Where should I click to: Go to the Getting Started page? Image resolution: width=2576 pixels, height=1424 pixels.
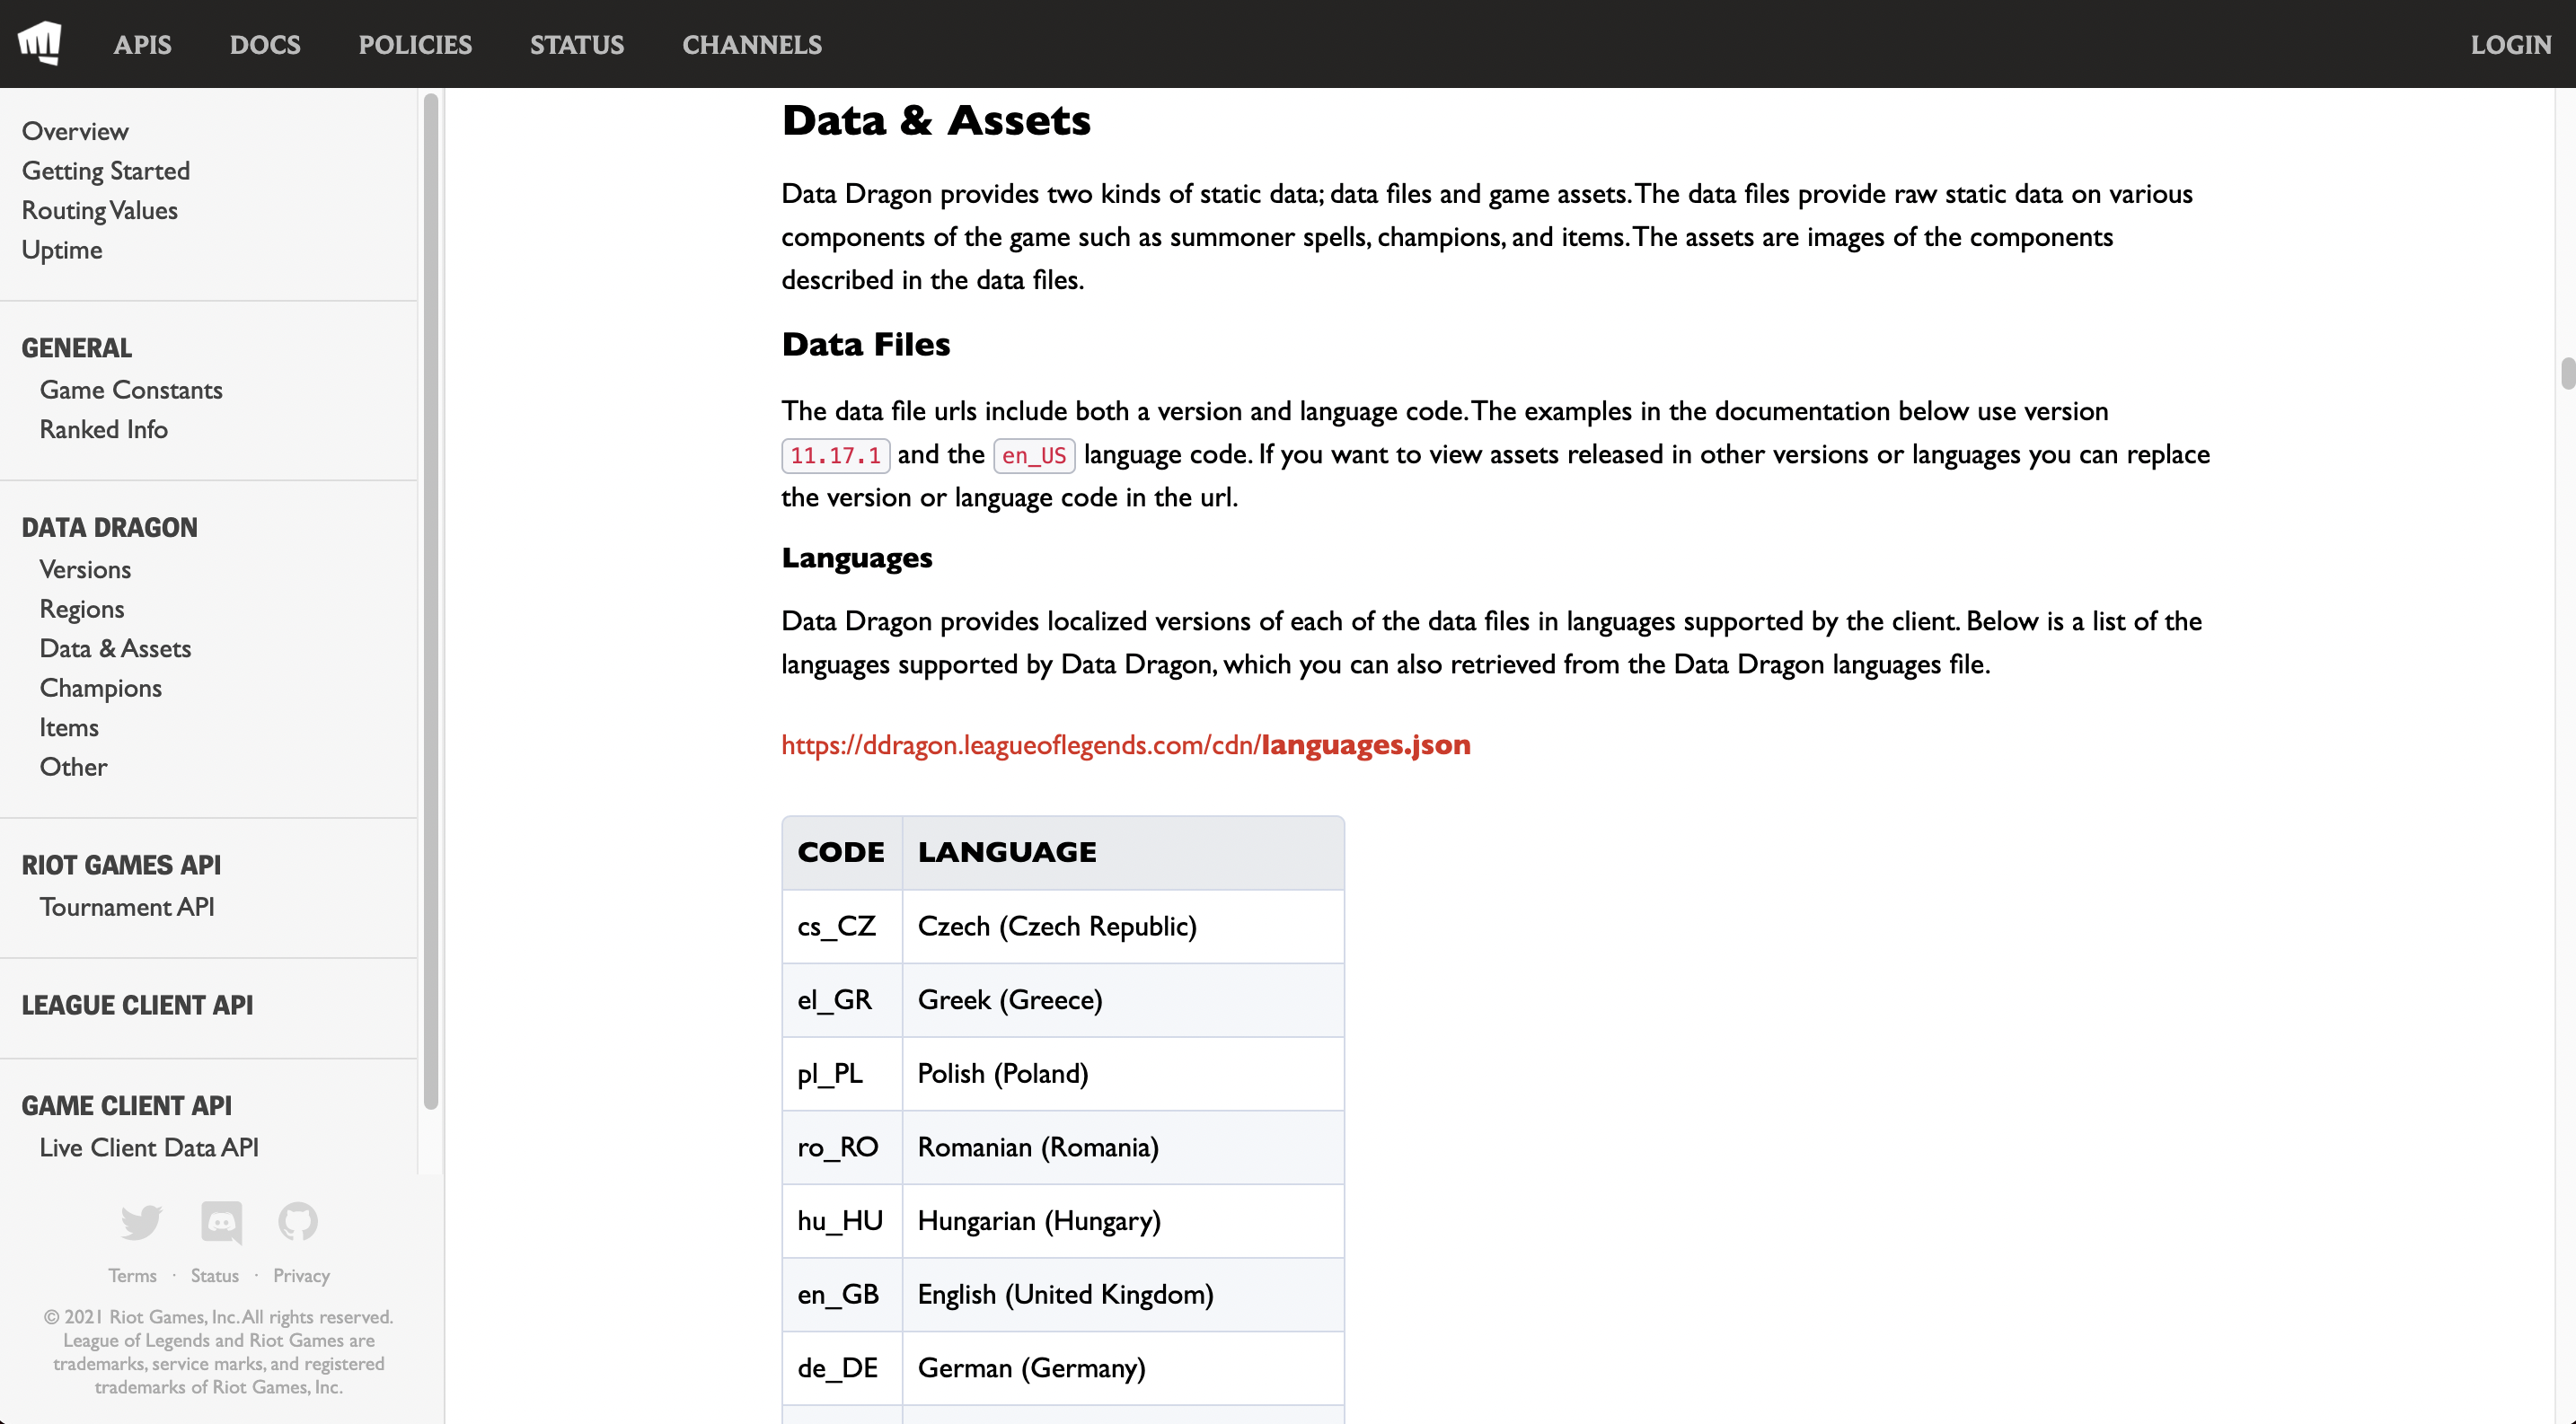click(105, 171)
